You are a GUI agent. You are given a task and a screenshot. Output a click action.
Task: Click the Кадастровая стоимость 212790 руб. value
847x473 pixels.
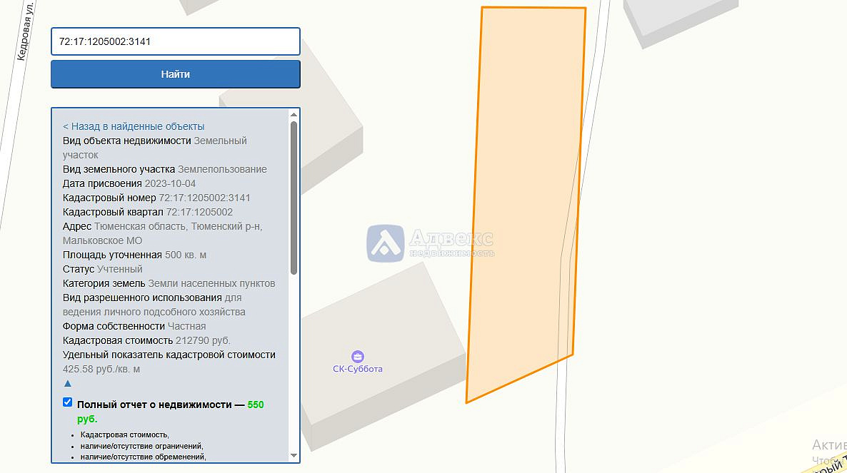click(x=203, y=340)
